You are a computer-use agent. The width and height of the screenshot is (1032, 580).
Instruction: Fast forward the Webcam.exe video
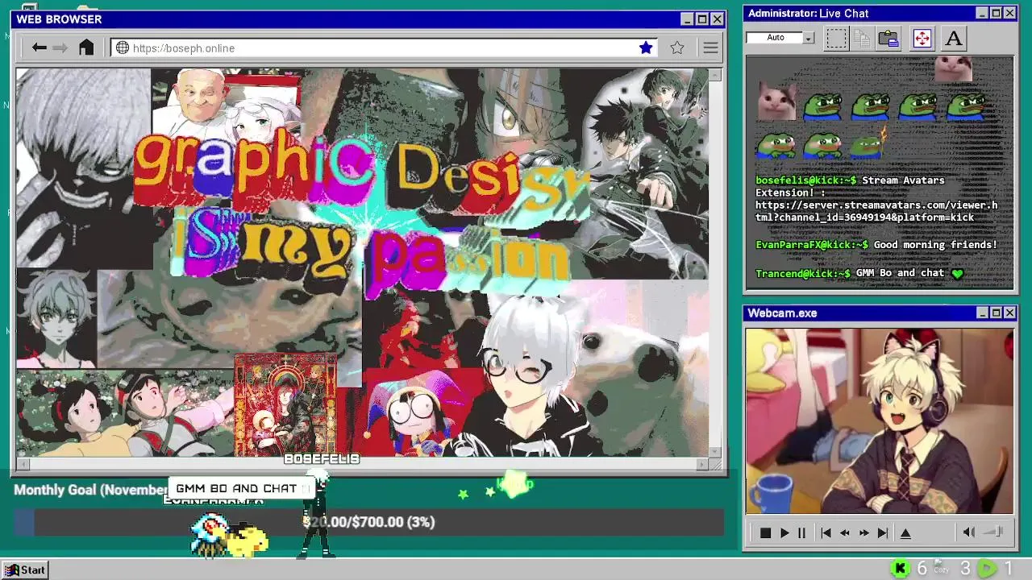click(x=864, y=533)
